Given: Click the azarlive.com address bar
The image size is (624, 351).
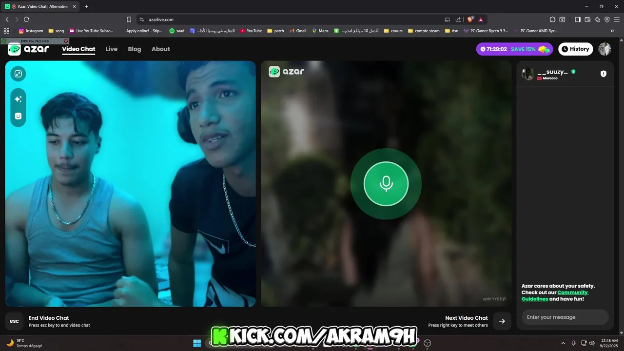Looking at the screenshot, I should coord(292,19).
